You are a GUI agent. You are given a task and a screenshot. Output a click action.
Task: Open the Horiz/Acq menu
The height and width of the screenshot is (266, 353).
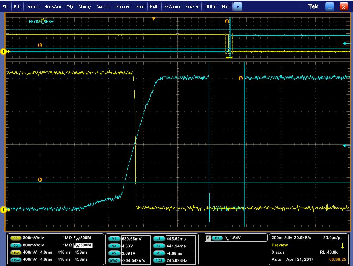coord(53,7)
